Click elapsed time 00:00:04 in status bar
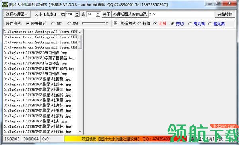This screenshot has width=239, height=145. (x=31, y=139)
